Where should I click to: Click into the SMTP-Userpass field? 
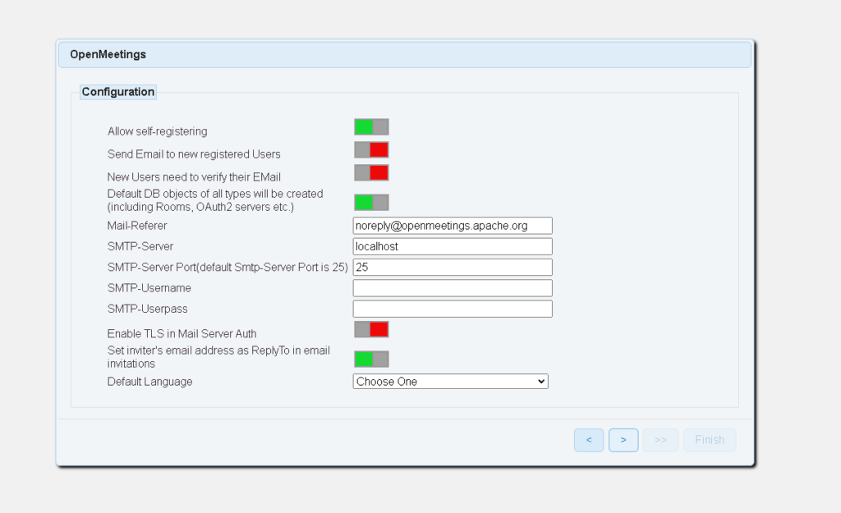click(x=453, y=309)
